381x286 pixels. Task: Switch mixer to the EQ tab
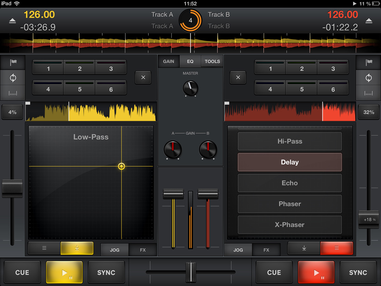pyautogui.click(x=190, y=61)
